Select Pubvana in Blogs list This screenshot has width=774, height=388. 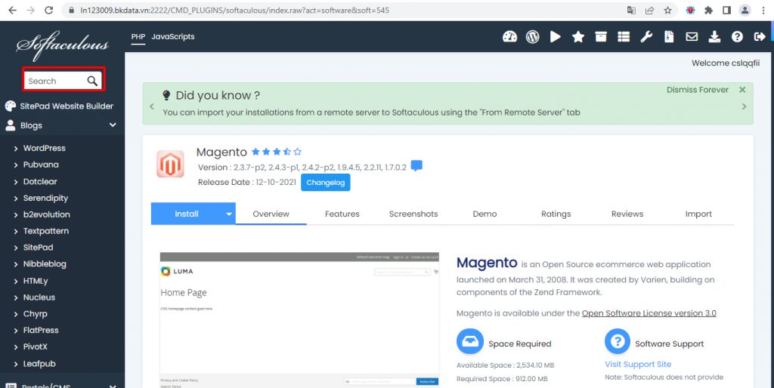[x=41, y=165]
